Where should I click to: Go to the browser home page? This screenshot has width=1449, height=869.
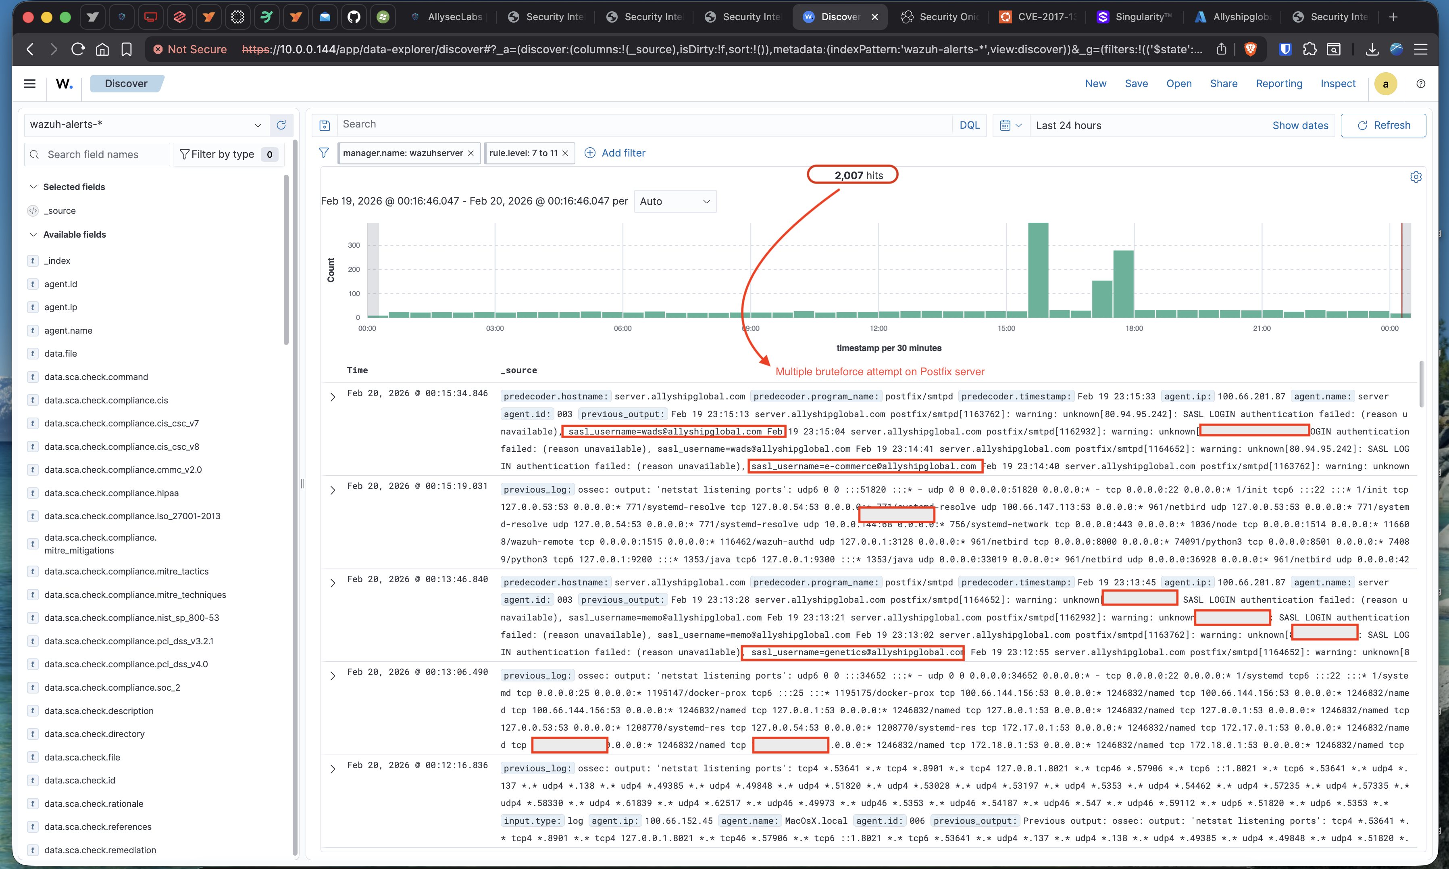click(102, 49)
